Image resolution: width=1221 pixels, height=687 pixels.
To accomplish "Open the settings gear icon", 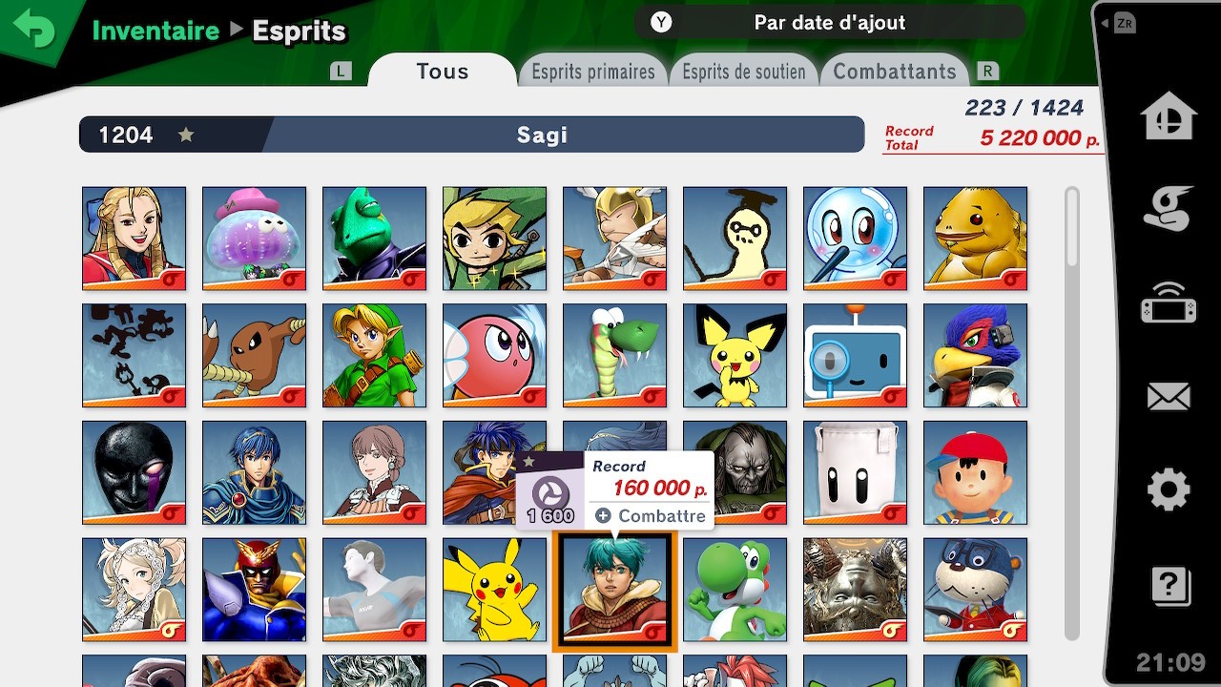I will click(x=1169, y=490).
